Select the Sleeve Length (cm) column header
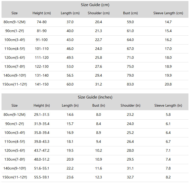Screen dimensions: 191x183 point(168,13)
